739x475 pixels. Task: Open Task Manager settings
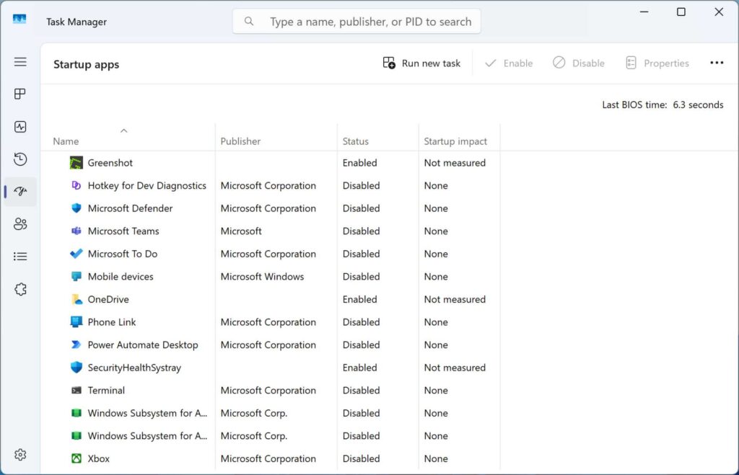coord(20,454)
